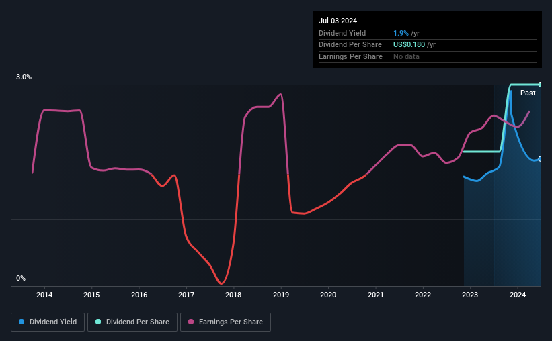Click the teal endpoint marker at 3.0% line
Image resolution: width=552 pixels, height=341 pixels.
pos(540,85)
